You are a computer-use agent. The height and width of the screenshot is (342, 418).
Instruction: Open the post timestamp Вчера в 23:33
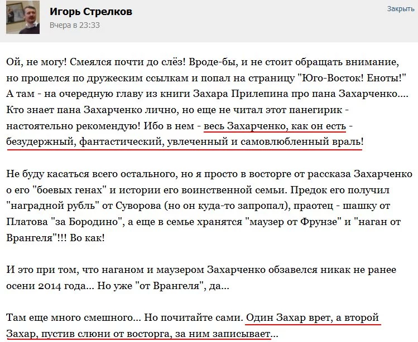point(75,25)
